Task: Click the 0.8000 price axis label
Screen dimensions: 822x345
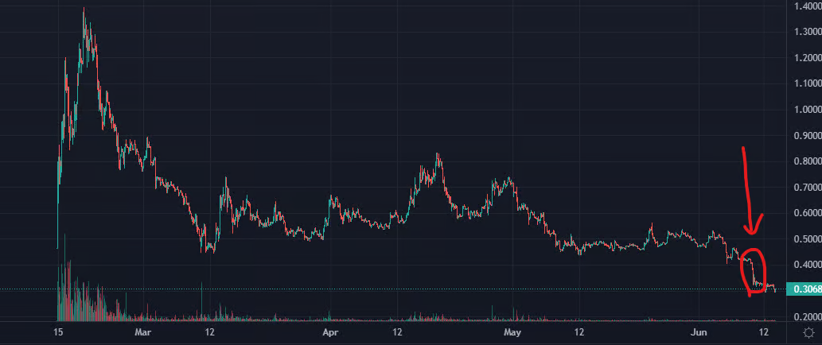Action: point(804,161)
